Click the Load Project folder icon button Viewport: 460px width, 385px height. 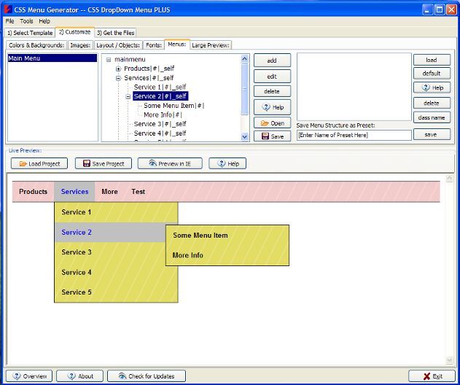click(x=39, y=164)
